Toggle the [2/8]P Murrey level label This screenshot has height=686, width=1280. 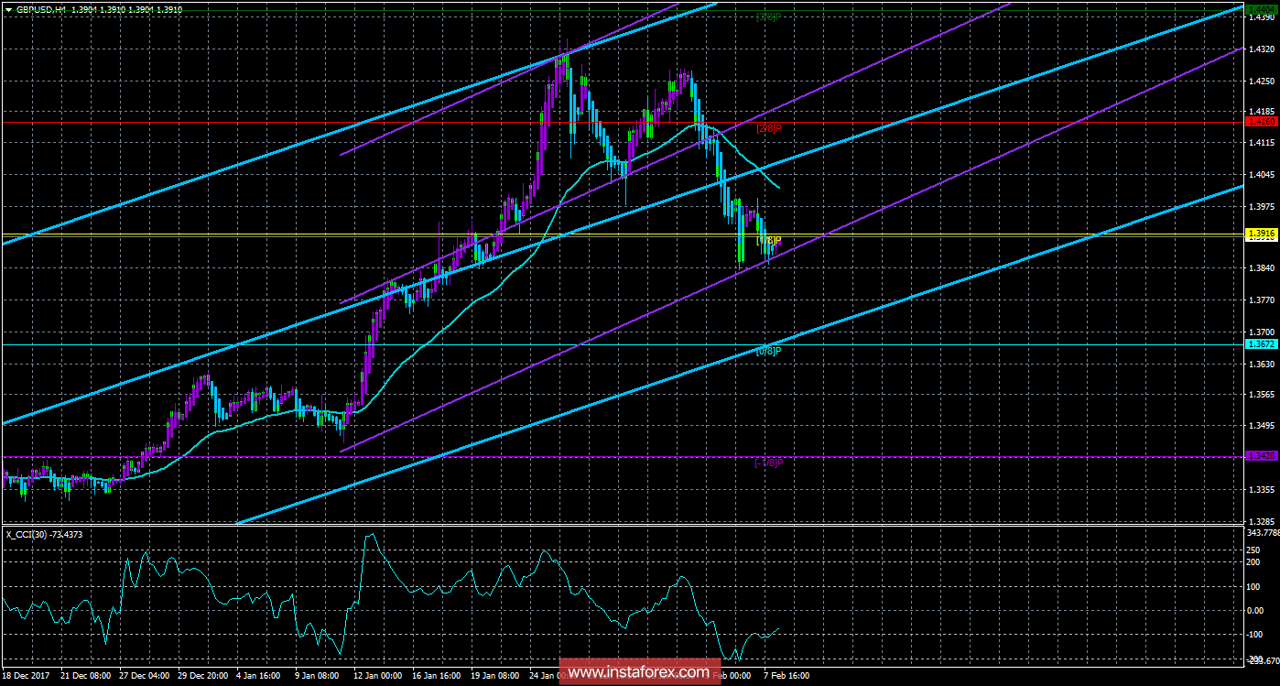(x=767, y=128)
